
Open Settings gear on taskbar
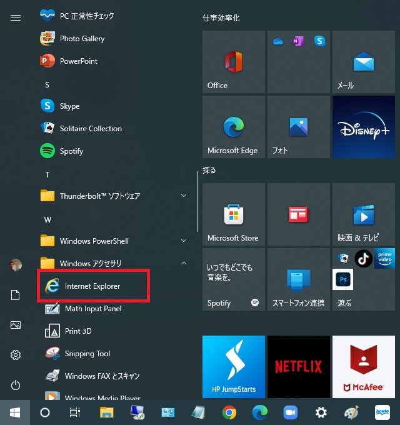(x=321, y=412)
